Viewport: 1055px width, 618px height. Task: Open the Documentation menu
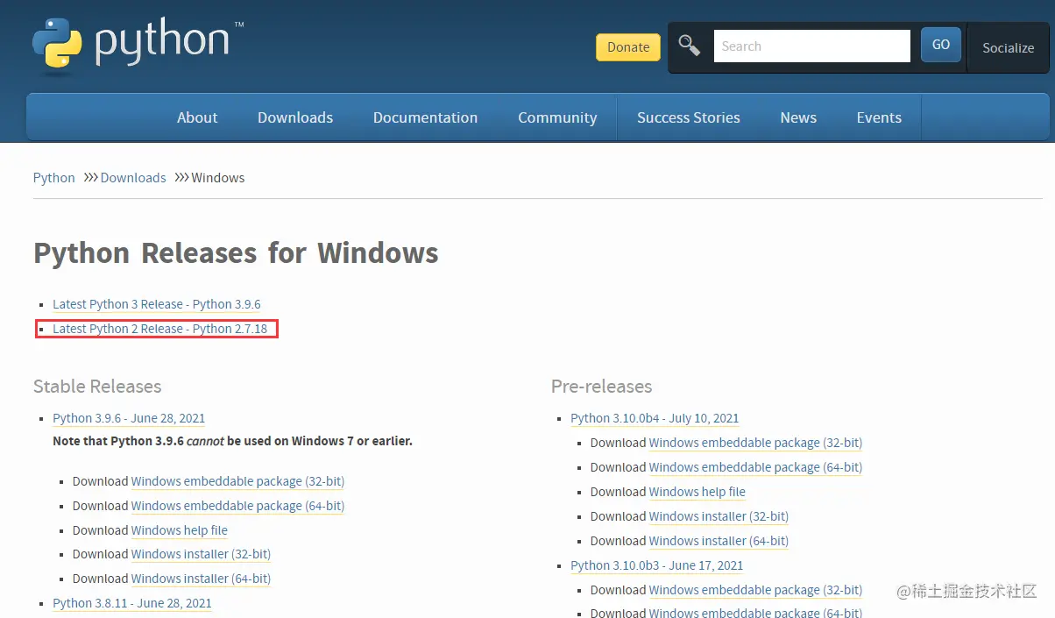(425, 117)
